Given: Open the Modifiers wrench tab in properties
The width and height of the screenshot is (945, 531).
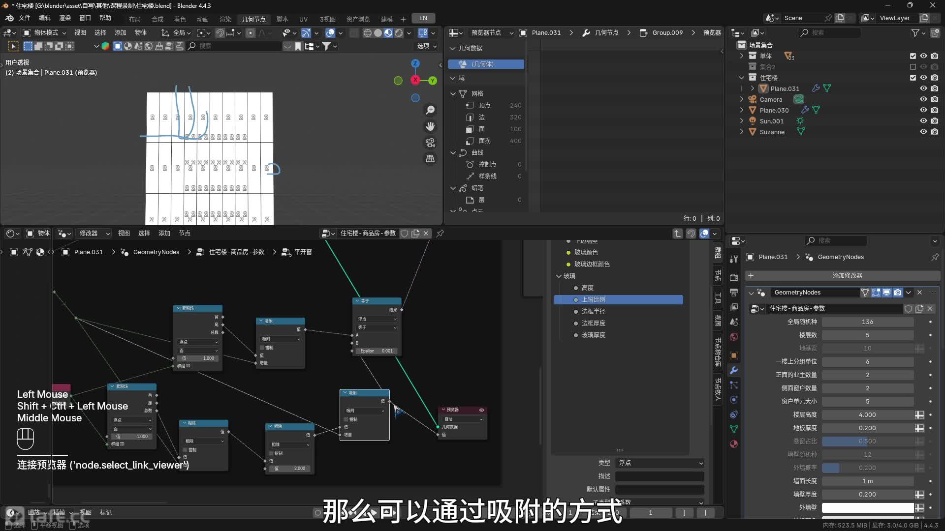Looking at the screenshot, I should [x=734, y=370].
